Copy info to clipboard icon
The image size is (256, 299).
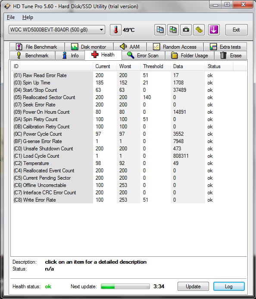(x=160, y=30)
